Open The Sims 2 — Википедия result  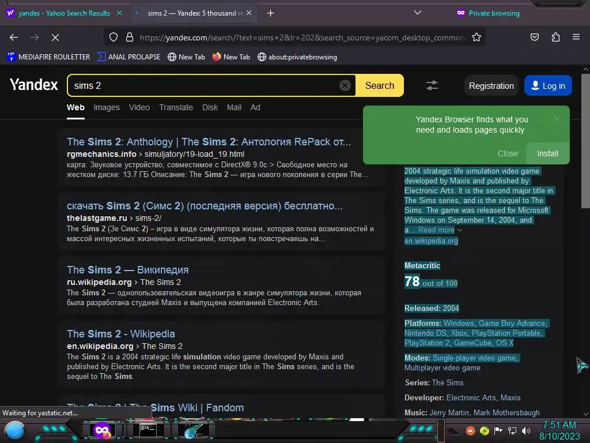127,270
